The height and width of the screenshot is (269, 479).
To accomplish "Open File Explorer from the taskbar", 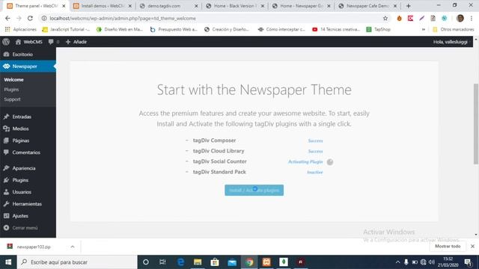I will click(x=198, y=262).
